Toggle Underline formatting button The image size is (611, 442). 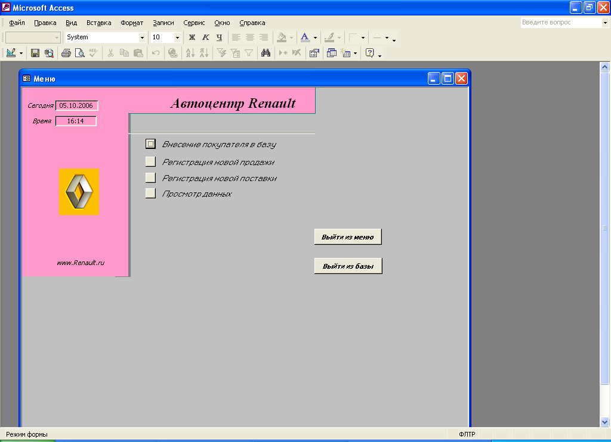(x=220, y=38)
